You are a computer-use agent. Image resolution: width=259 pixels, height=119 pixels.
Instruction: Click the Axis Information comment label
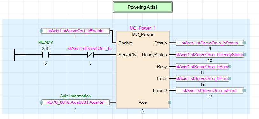pyautogui.click(x=75, y=96)
